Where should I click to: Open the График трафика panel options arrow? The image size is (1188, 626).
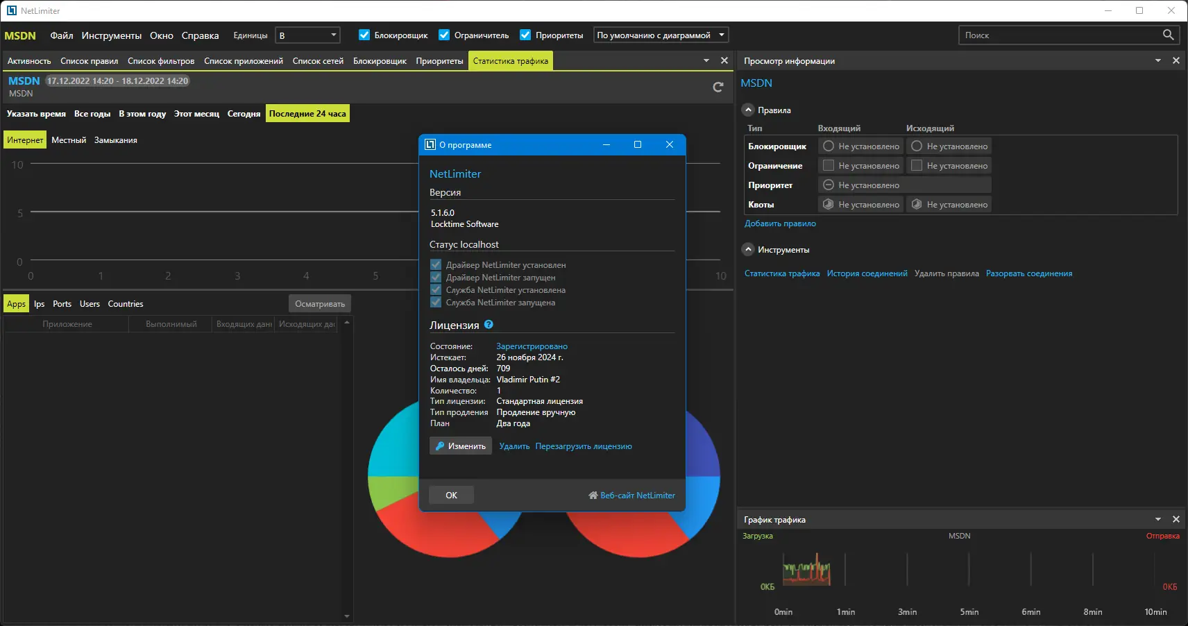1158,519
